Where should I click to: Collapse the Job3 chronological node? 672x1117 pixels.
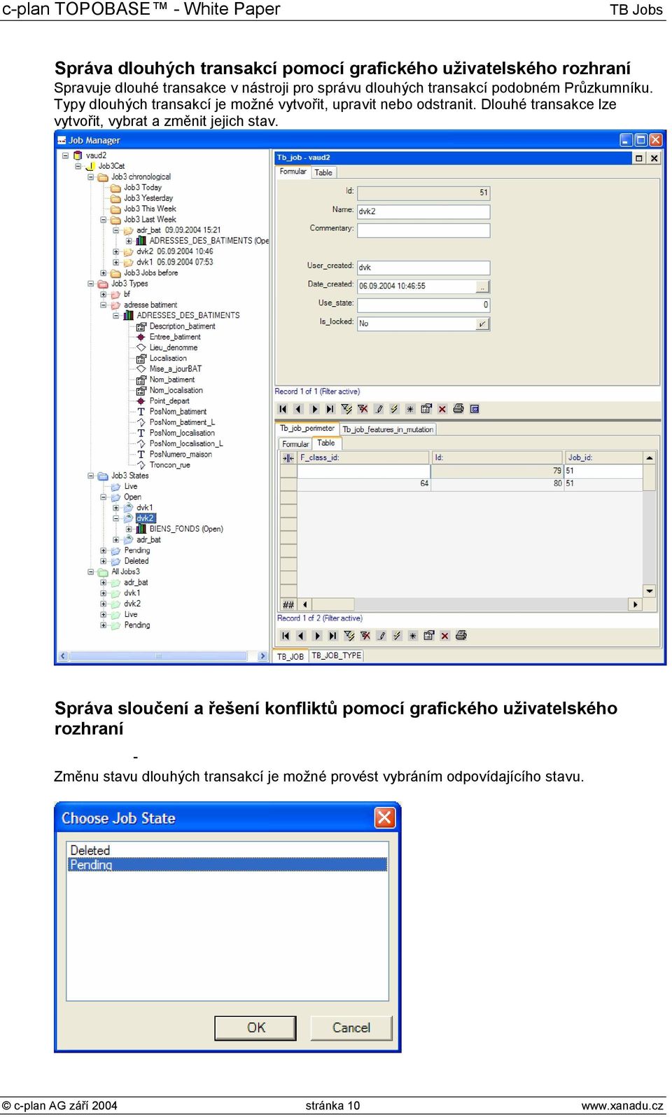point(91,177)
